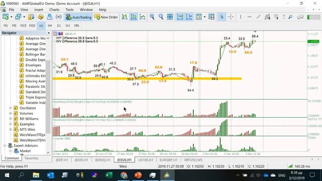
Task: Open the Indicators list icon
Action: pos(199,17)
